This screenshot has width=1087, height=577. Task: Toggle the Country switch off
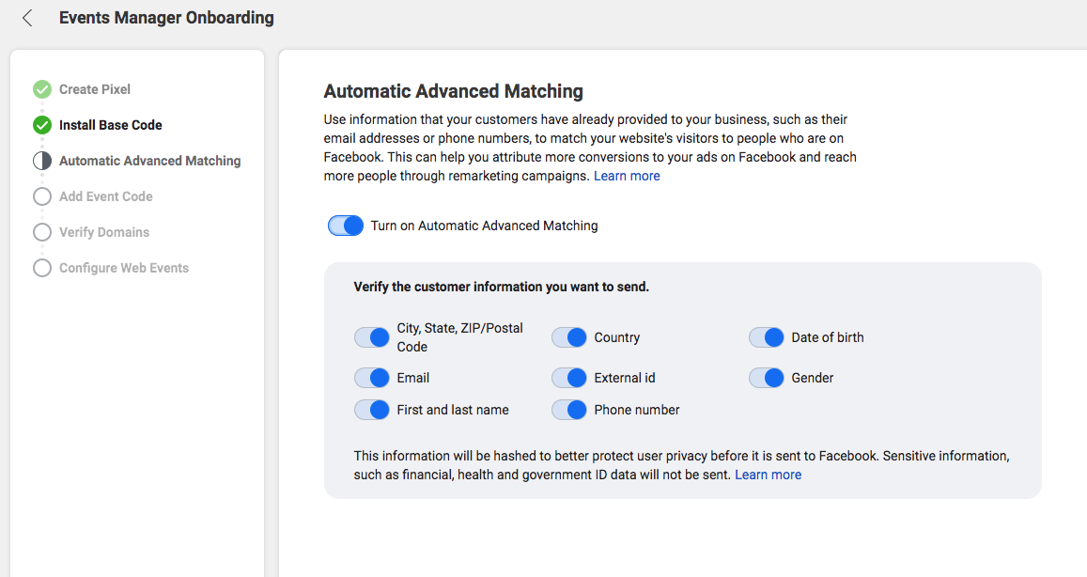click(x=569, y=337)
